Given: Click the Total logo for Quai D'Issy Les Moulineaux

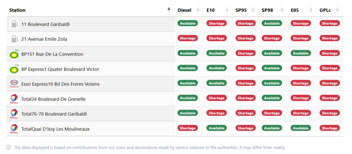Looking at the screenshot, I should pyautogui.click(x=14, y=129).
